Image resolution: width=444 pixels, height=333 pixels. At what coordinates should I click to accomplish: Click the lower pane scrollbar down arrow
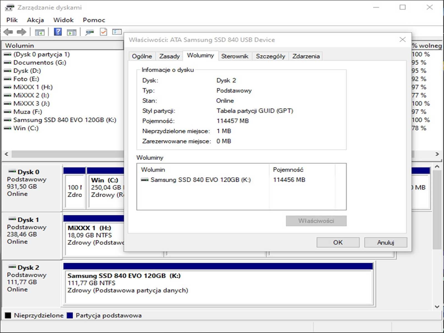[x=437, y=307]
